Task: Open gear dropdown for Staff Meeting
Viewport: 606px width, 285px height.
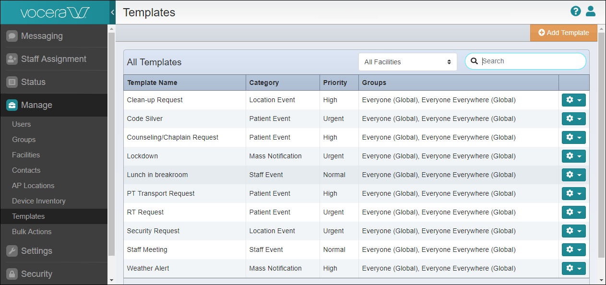Action: [x=573, y=249]
